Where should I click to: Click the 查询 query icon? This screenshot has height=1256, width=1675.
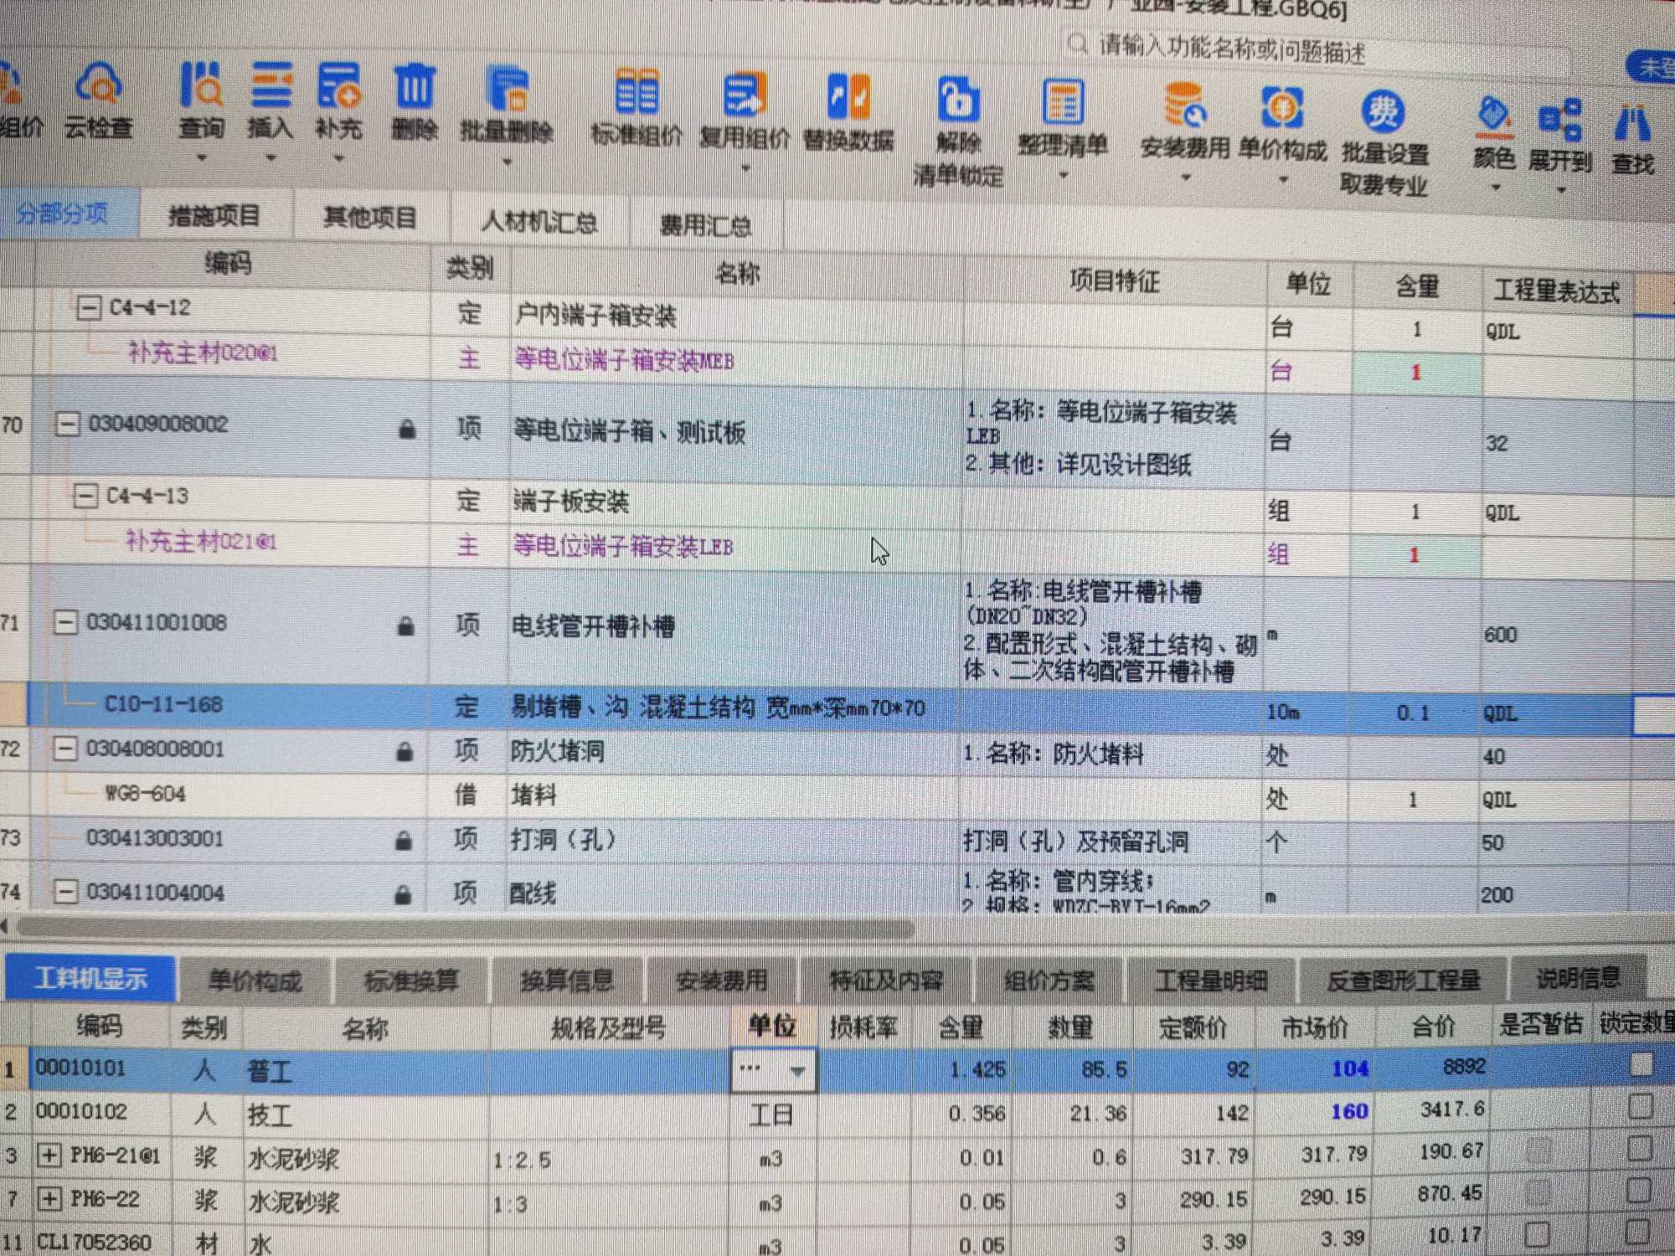(201, 86)
